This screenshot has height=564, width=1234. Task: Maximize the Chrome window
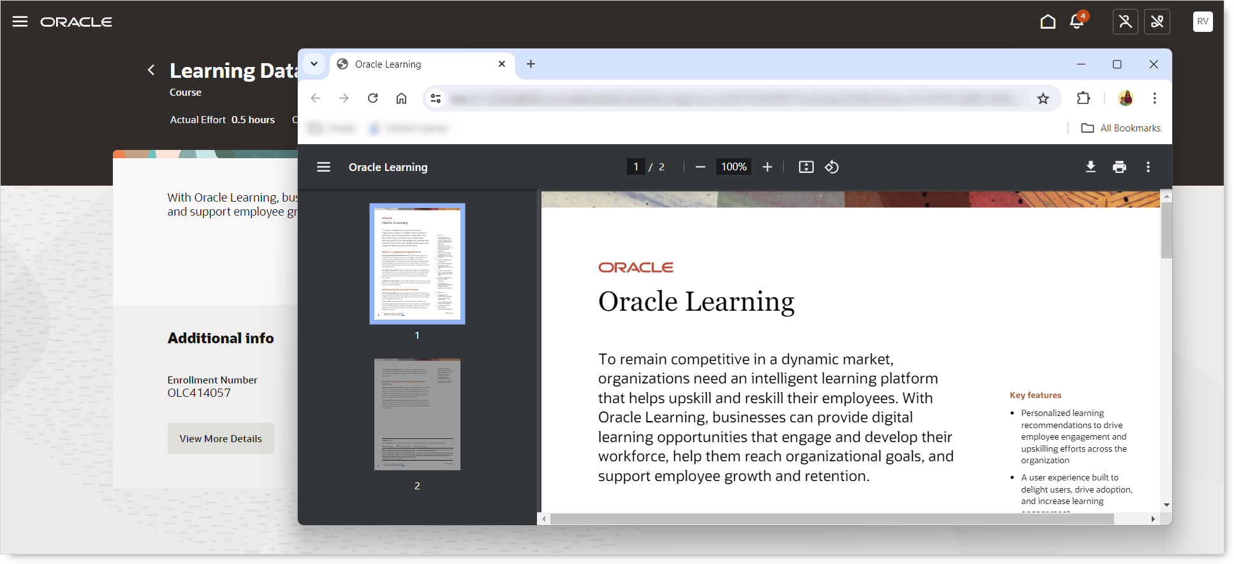(x=1117, y=64)
